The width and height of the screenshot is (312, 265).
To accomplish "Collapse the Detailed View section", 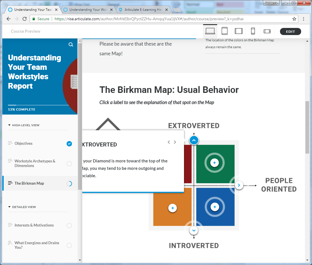I will coord(9,207).
